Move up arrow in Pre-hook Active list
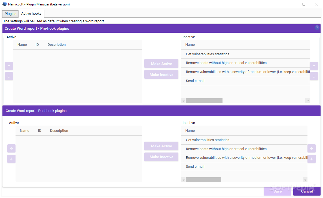323x198 pixels. [x=9, y=66]
